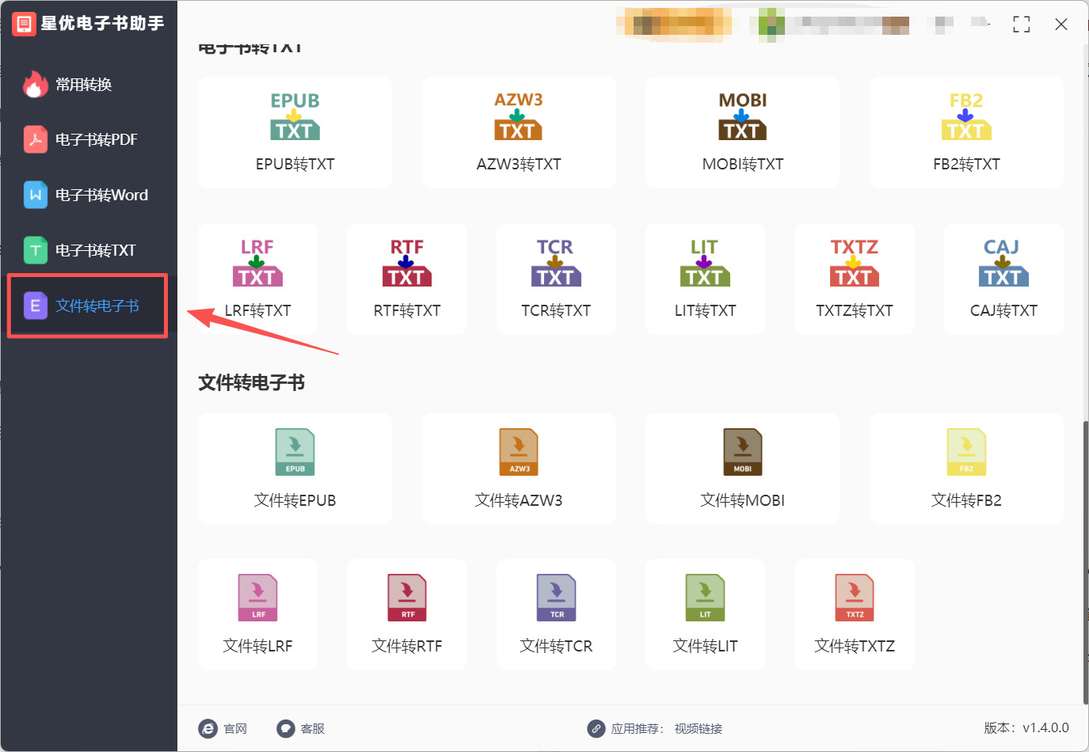Viewport: 1089px width, 752px height.
Task: Select the 文件转TXTZ tool
Action: (855, 614)
